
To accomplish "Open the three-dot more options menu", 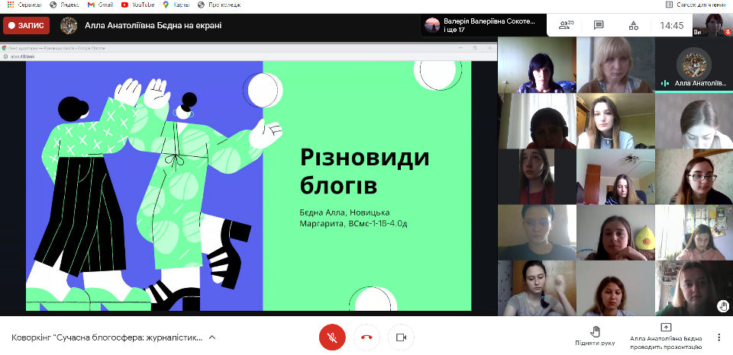I will [x=718, y=337].
